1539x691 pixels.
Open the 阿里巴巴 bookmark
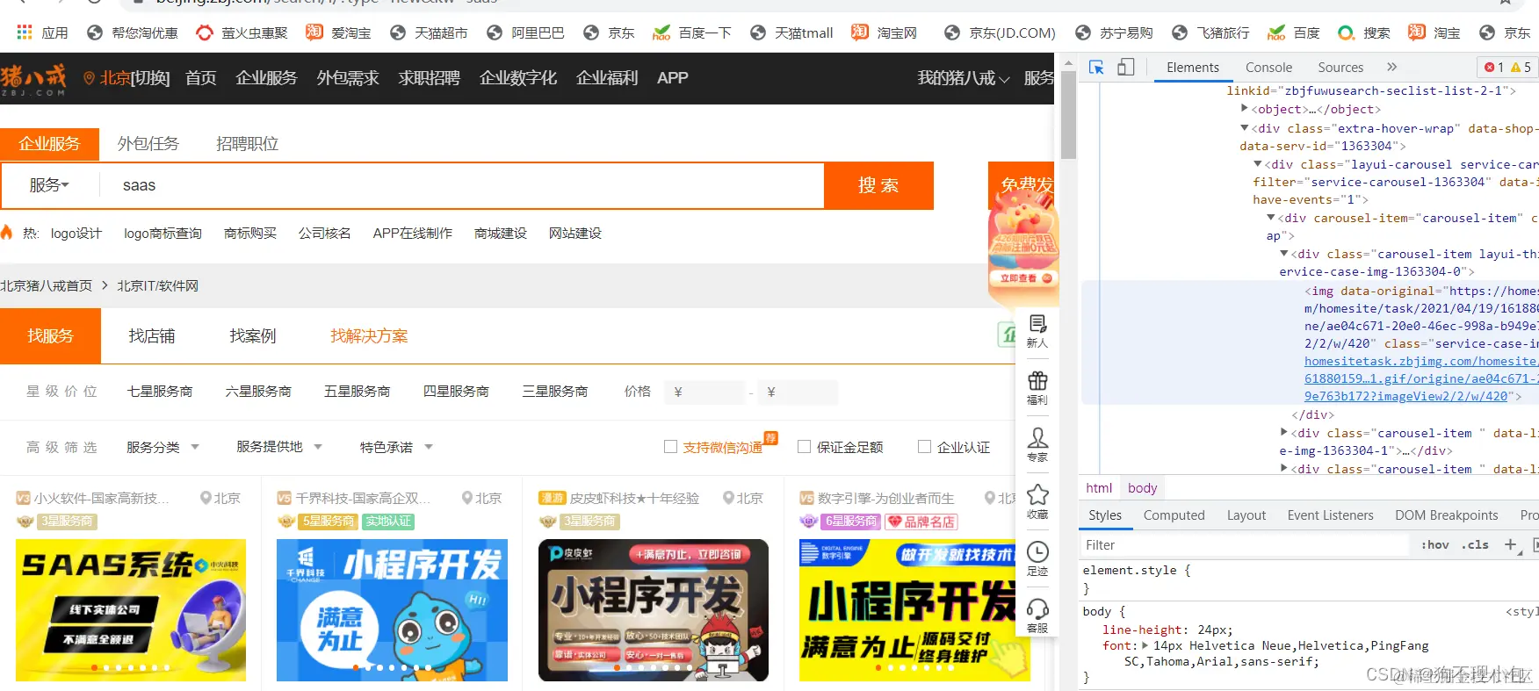point(525,32)
